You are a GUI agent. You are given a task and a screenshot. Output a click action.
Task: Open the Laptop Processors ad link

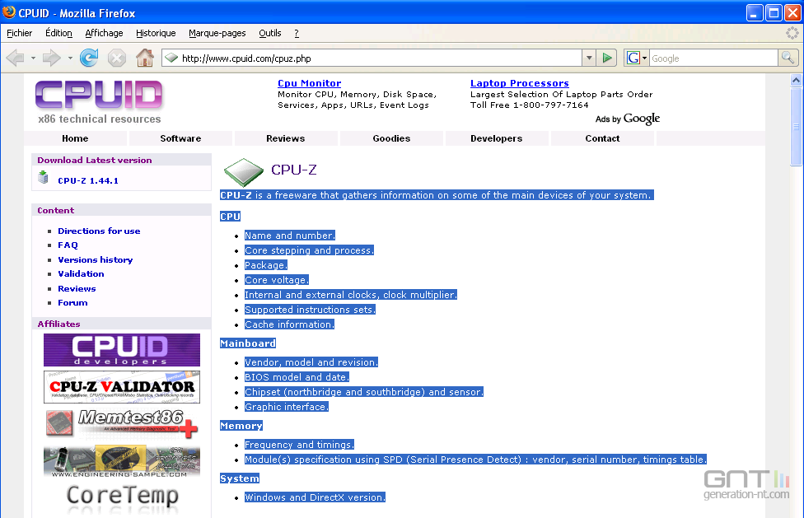click(x=520, y=83)
